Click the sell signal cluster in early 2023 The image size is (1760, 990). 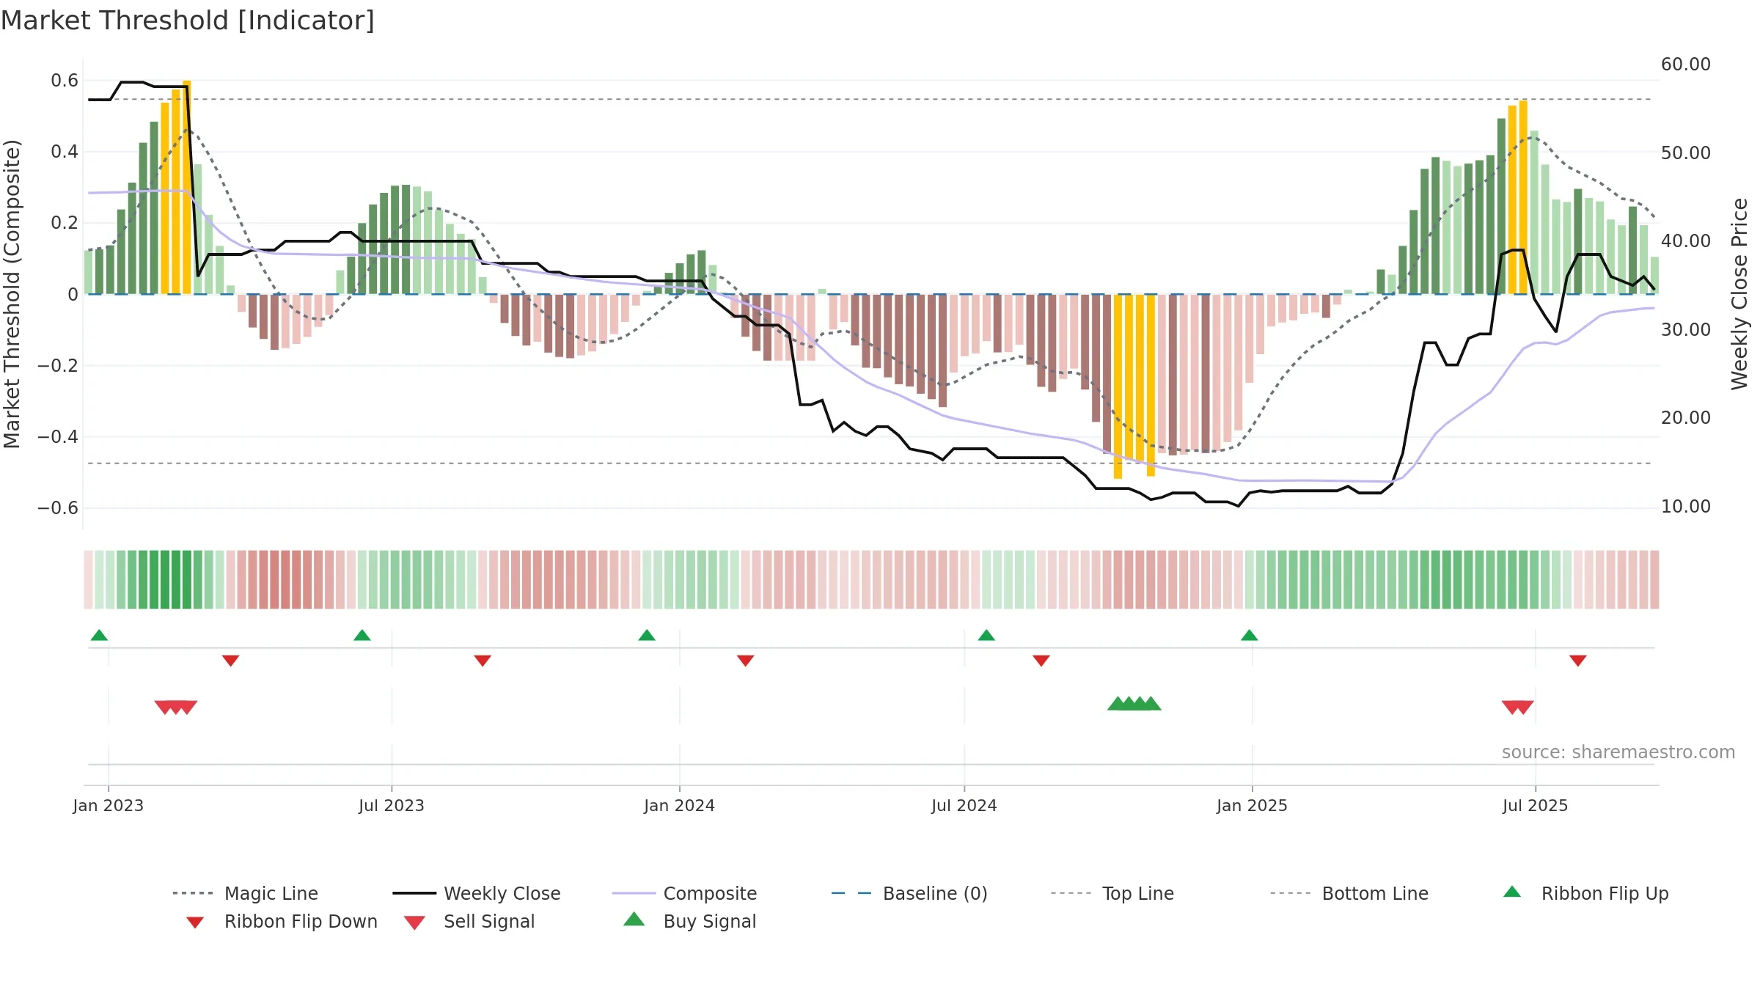click(x=176, y=708)
